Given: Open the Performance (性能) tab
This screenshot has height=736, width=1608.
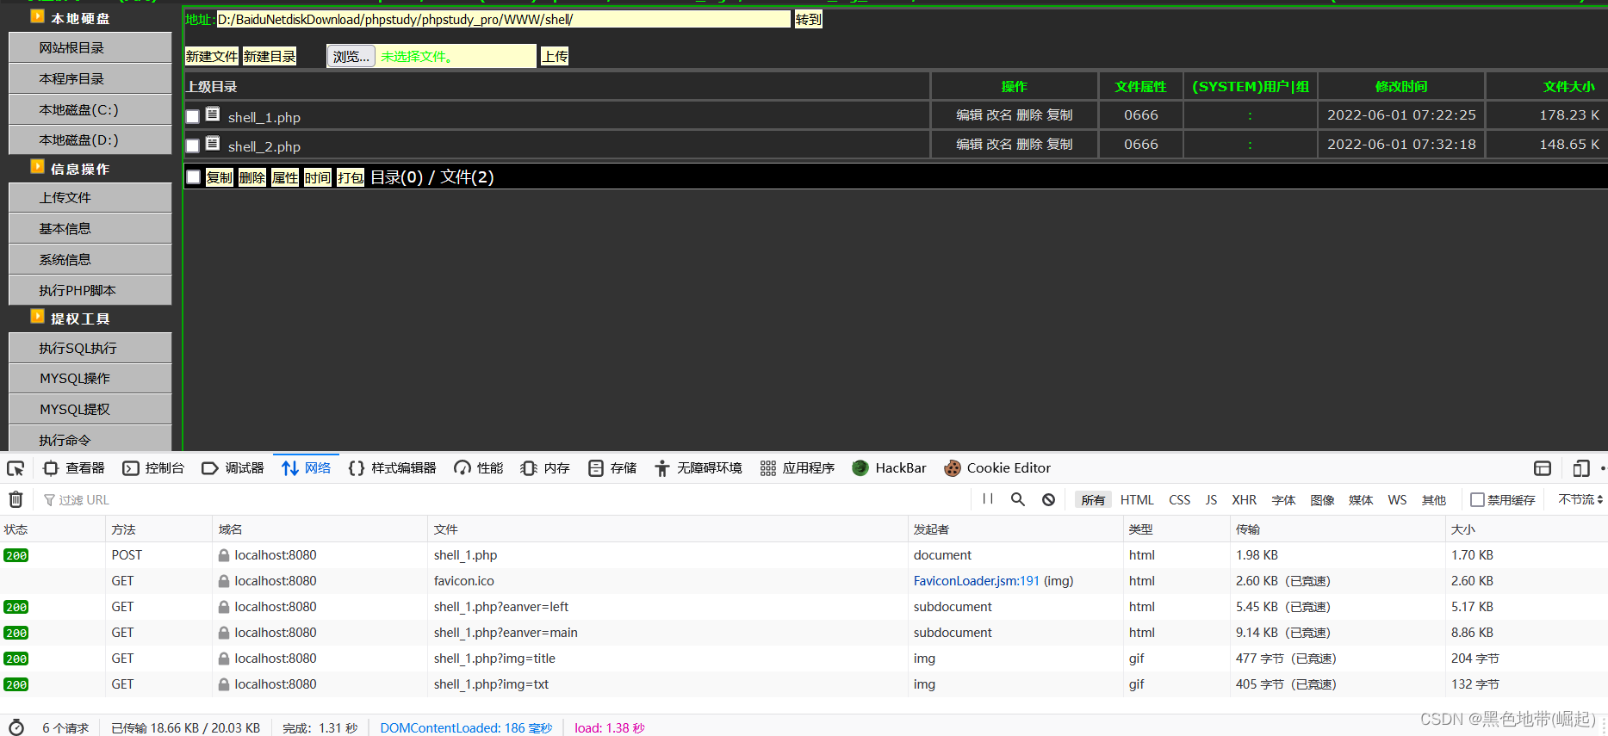Looking at the screenshot, I should tap(479, 468).
